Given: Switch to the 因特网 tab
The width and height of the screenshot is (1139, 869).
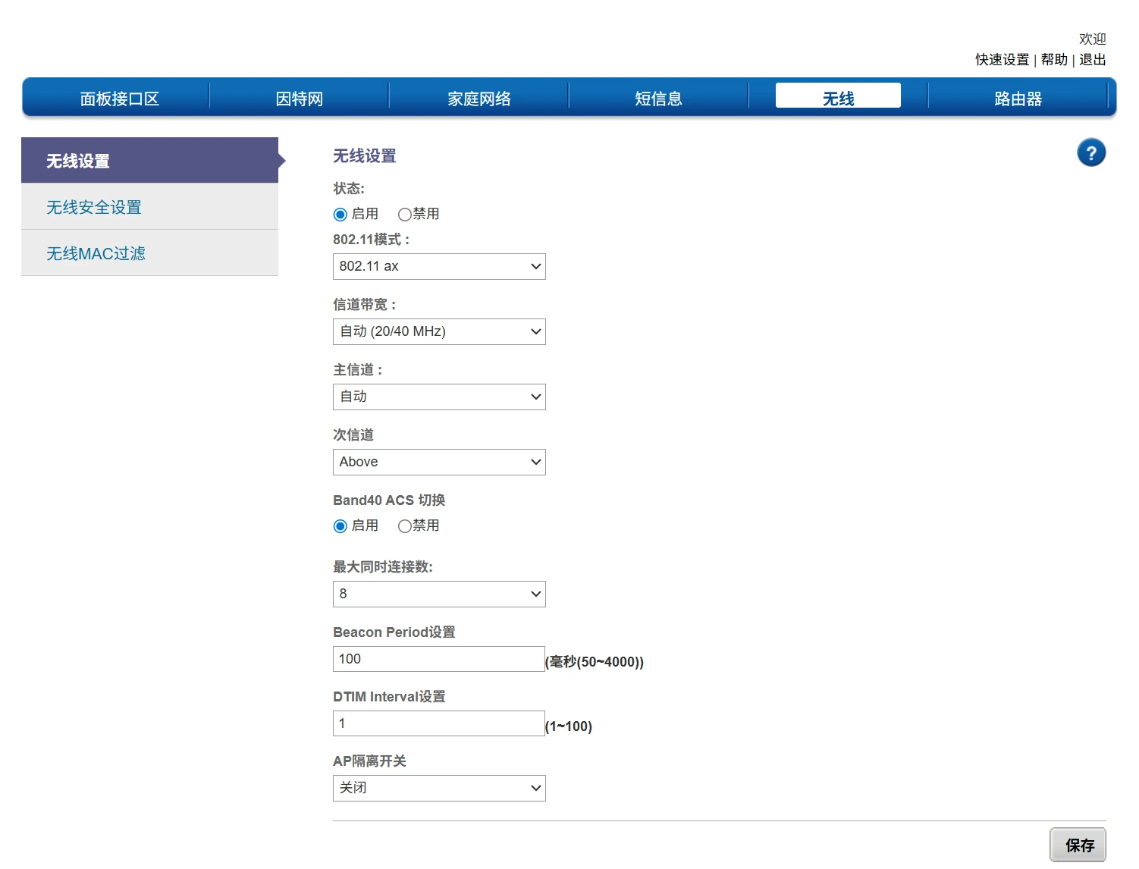Looking at the screenshot, I should pos(299,99).
